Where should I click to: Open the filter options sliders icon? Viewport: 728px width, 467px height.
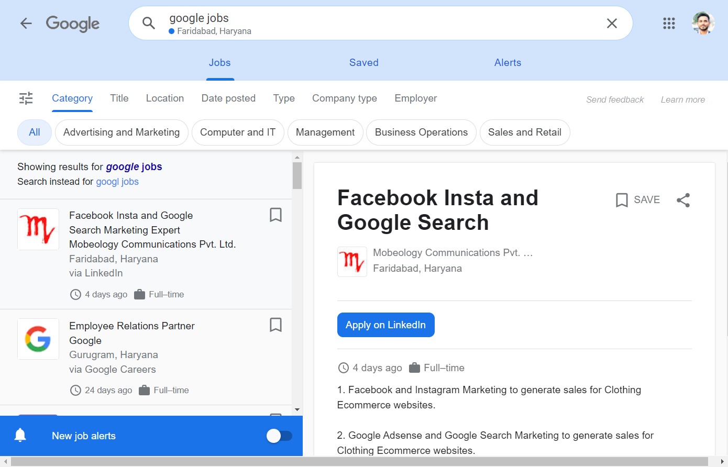[26, 98]
